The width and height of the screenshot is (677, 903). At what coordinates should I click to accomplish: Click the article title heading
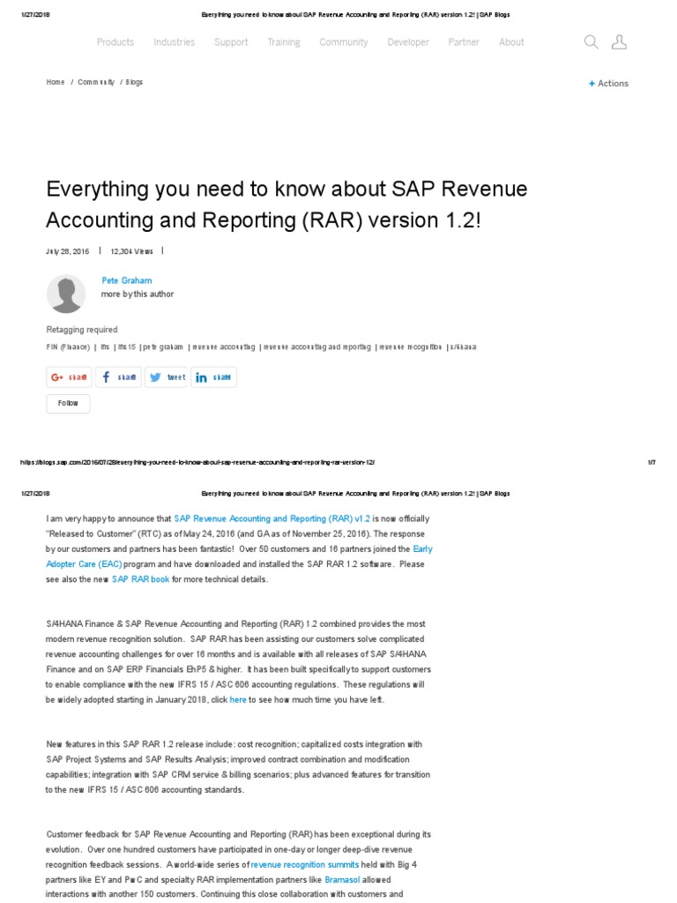tap(286, 205)
